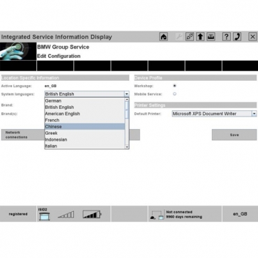The image size is (258, 258).
Task: Click the print icon in header
Action: [x=211, y=37]
